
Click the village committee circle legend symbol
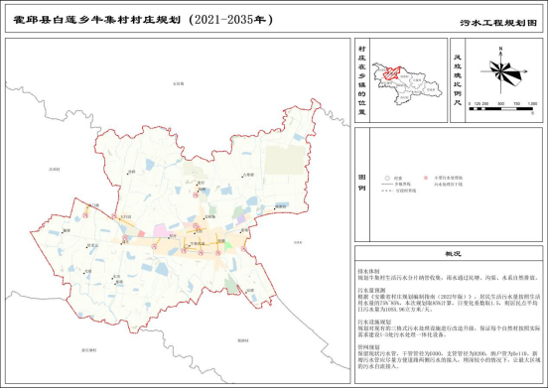(387, 178)
